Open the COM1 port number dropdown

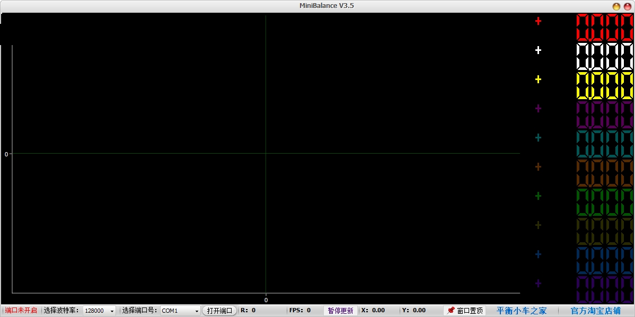pos(181,311)
